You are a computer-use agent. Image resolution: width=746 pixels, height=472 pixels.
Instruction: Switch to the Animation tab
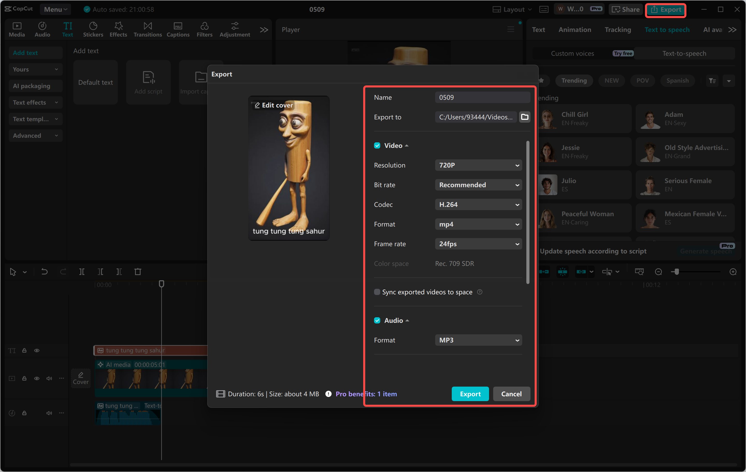(x=575, y=30)
